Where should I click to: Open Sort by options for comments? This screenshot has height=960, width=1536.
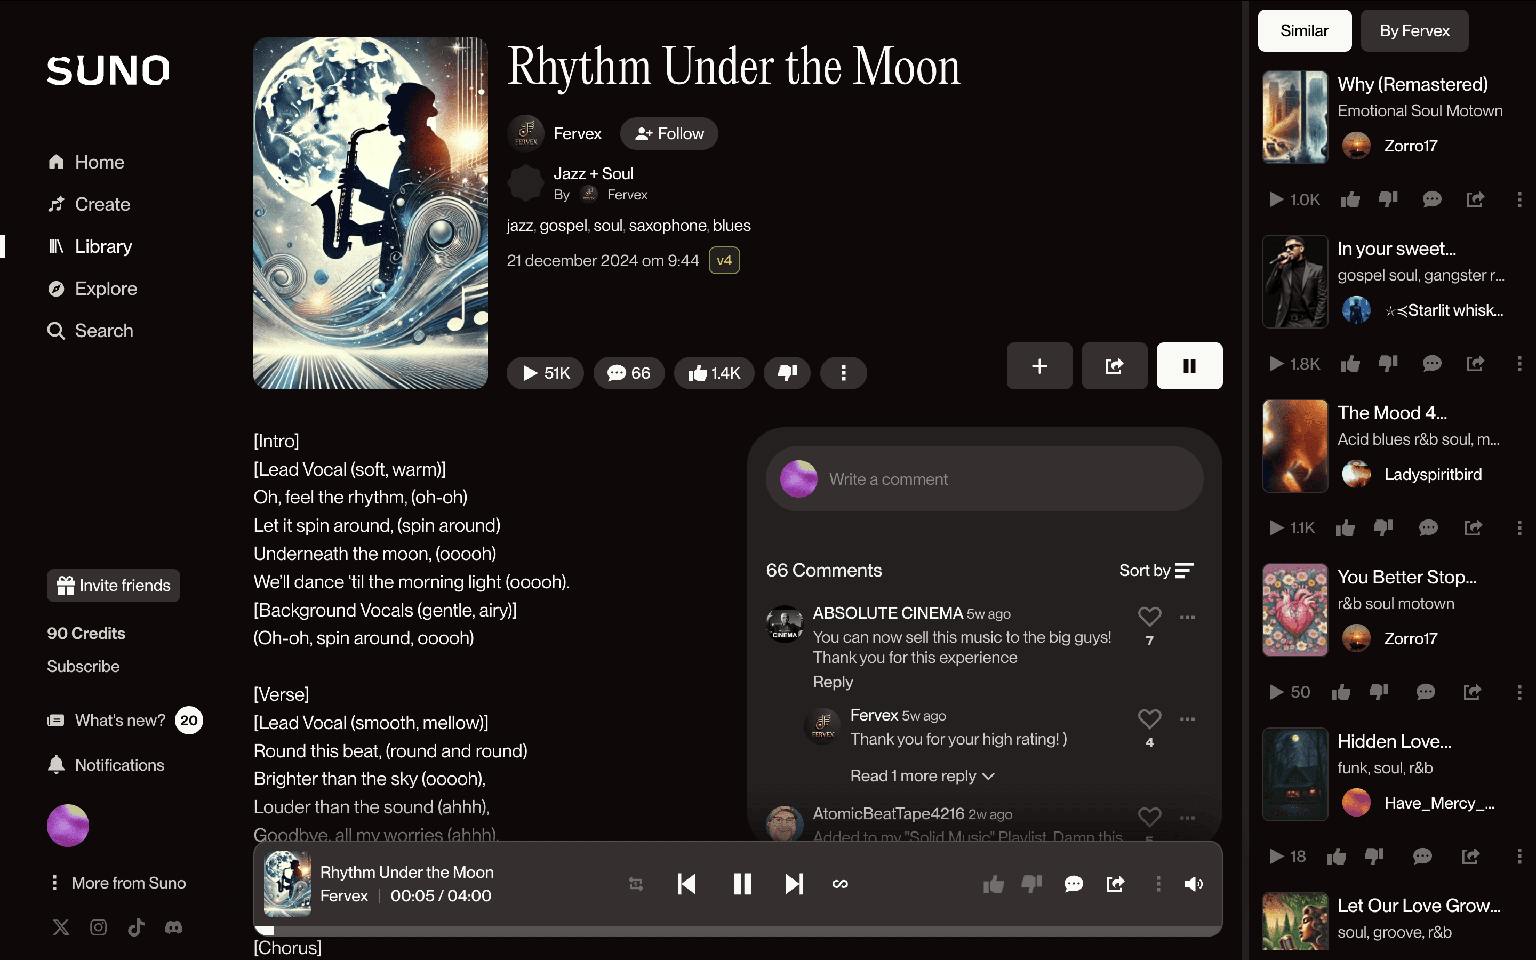(x=1156, y=570)
